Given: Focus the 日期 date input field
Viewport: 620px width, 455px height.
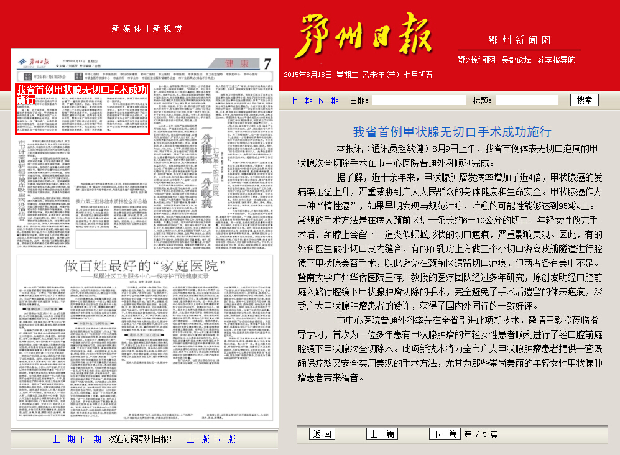Looking at the screenshot, I should pyautogui.click(x=419, y=100).
